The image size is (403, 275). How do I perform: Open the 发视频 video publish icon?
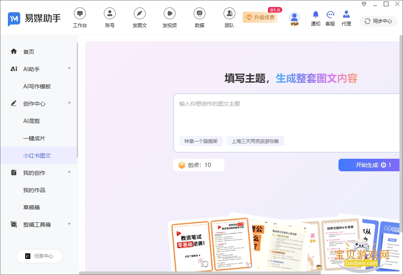(x=170, y=14)
